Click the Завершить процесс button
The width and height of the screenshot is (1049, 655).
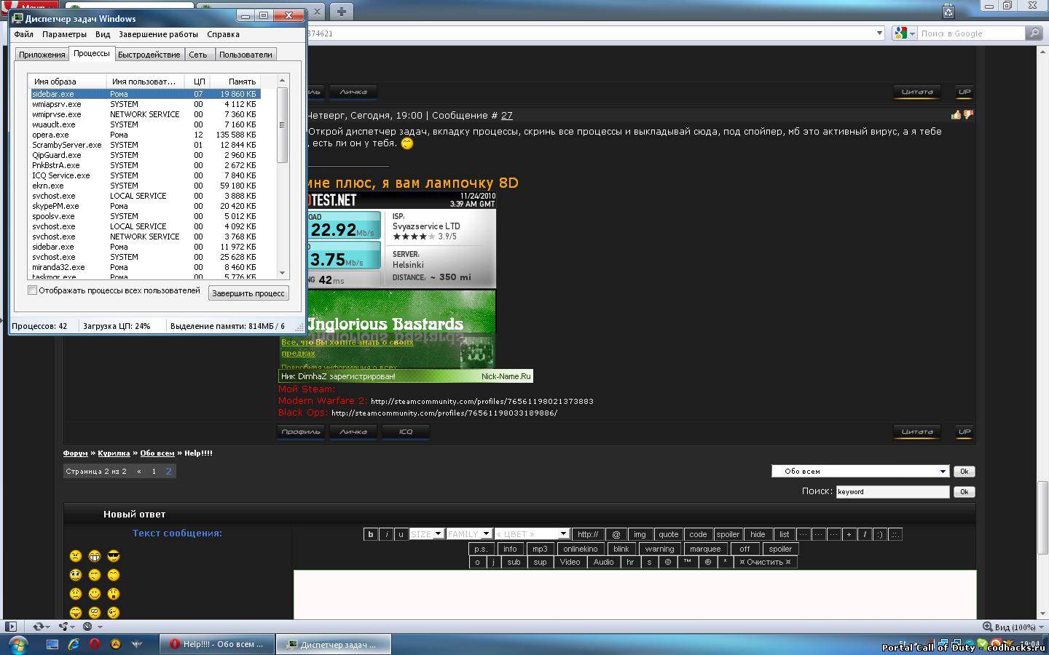tap(248, 293)
